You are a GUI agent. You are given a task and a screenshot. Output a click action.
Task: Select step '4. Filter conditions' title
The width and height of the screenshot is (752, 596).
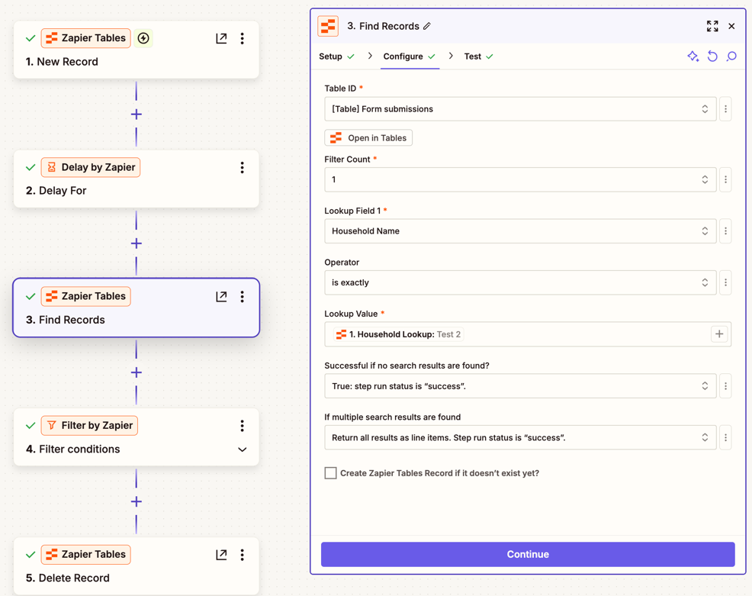click(73, 449)
